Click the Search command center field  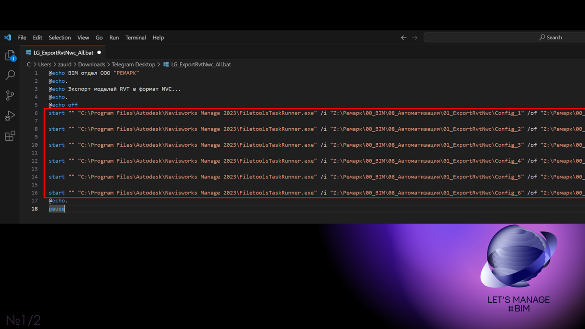[x=504, y=38]
